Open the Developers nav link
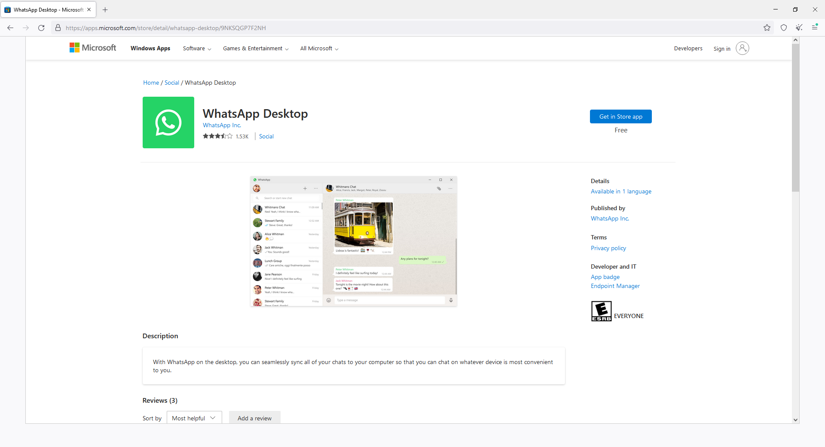Viewport: 825px width, 447px height. click(x=688, y=49)
